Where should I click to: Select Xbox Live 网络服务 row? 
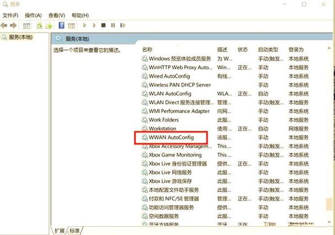(225, 173)
